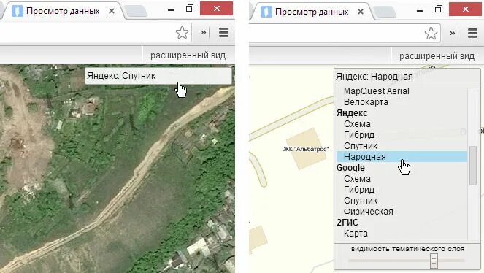The height and width of the screenshot is (273, 484).
Task: Select the Велокарта basemap
Action: [x=366, y=102]
